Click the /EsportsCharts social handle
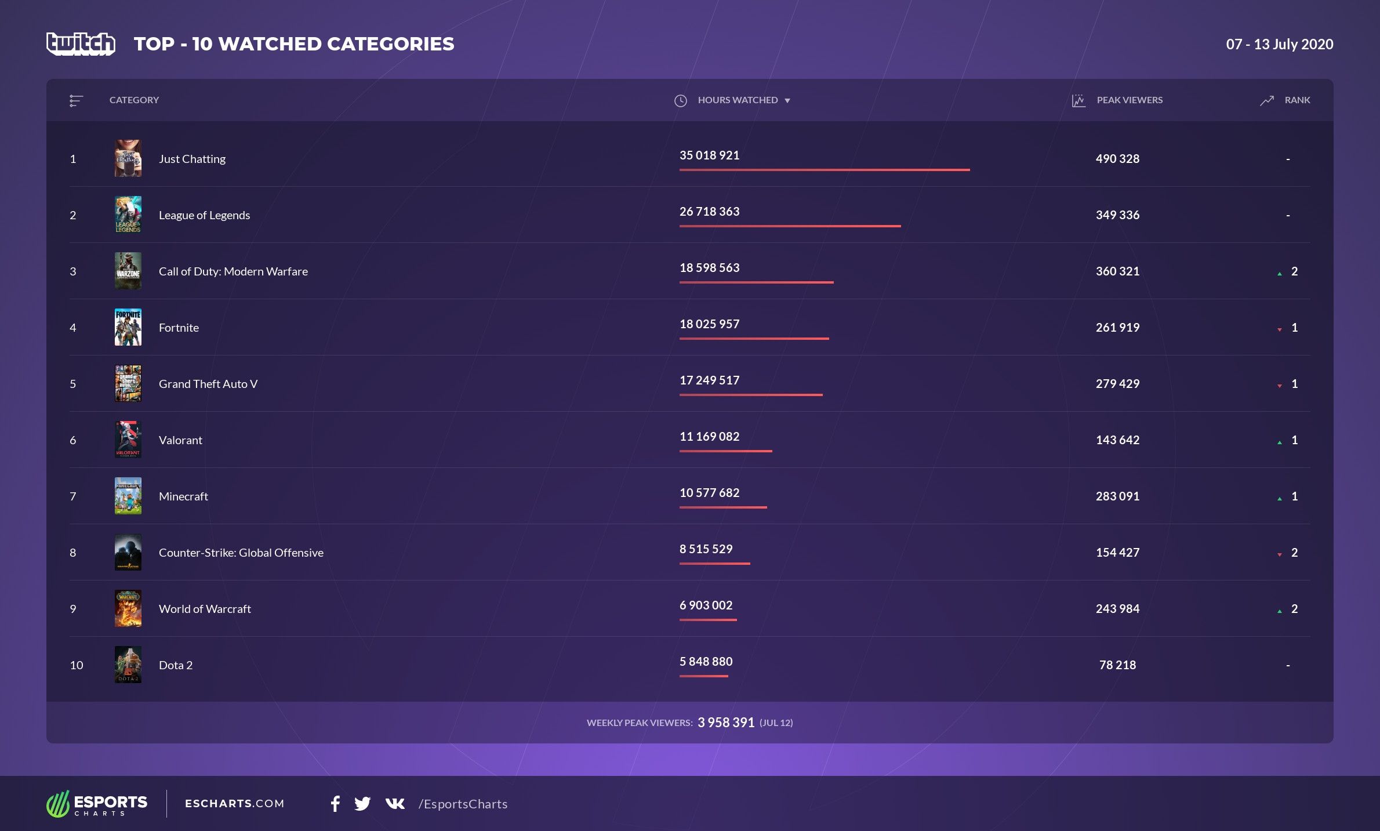Viewport: 1380px width, 831px height. click(463, 804)
